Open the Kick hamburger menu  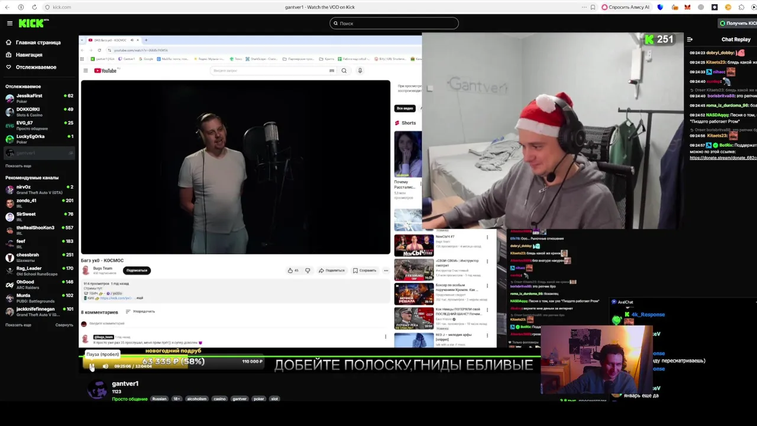pyautogui.click(x=9, y=23)
